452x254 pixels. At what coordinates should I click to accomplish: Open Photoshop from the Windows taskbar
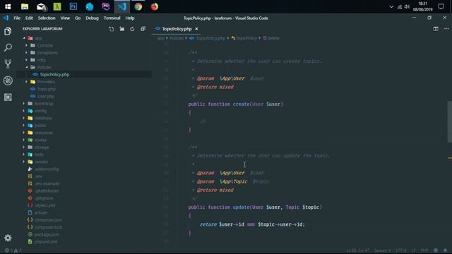pyautogui.click(x=73, y=6)
